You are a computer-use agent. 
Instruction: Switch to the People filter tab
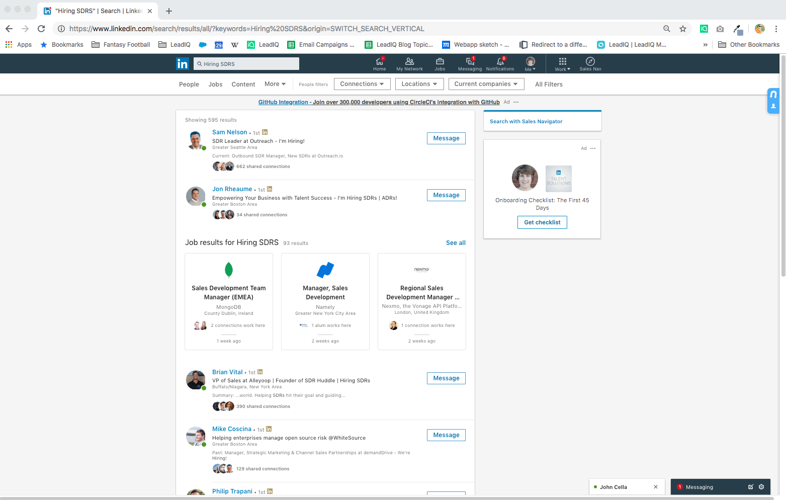pyautogui.click(x=189, y=85)
